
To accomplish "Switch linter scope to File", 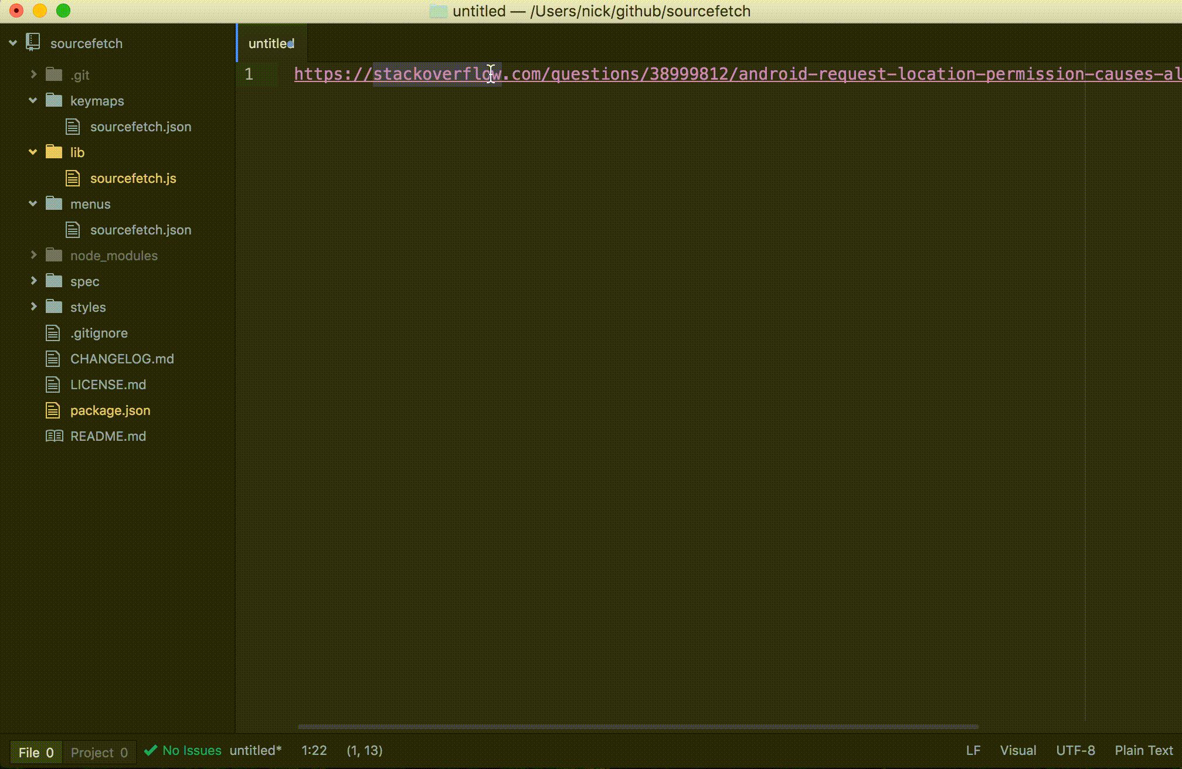I will [36, 752].
